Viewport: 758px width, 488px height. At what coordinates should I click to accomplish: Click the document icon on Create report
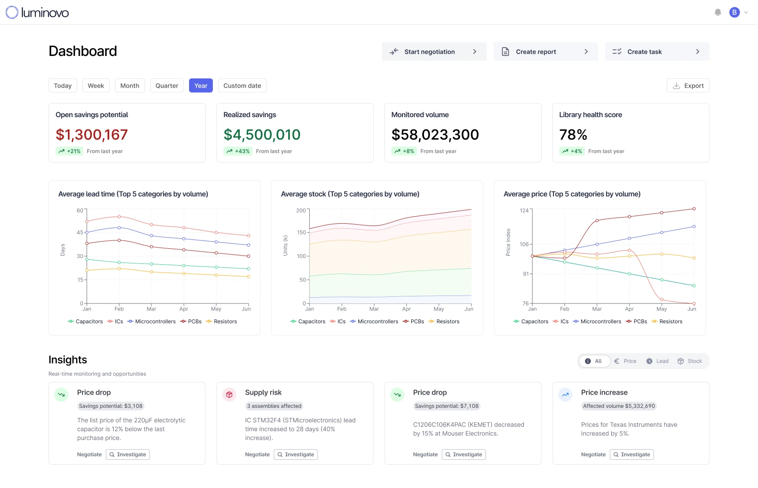[505, 52]
